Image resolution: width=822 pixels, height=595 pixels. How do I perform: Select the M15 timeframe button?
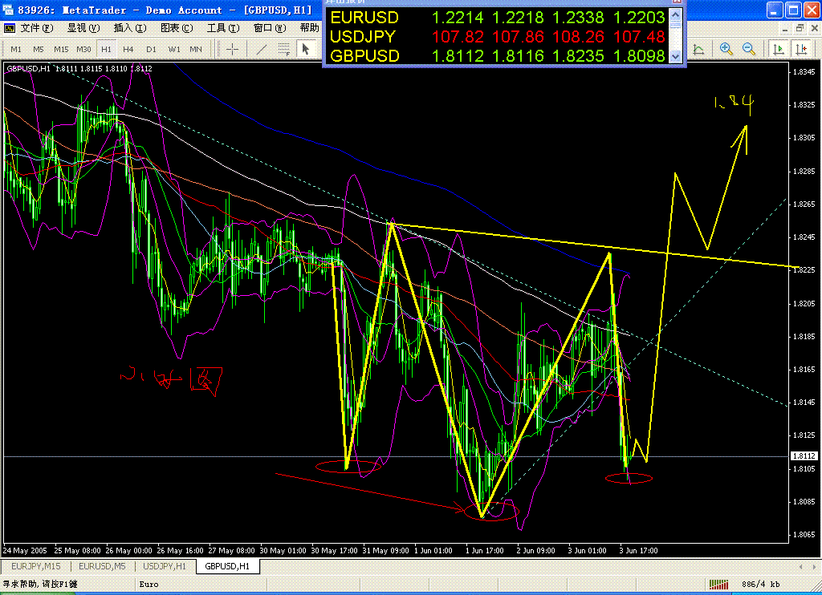coord(61,49)
